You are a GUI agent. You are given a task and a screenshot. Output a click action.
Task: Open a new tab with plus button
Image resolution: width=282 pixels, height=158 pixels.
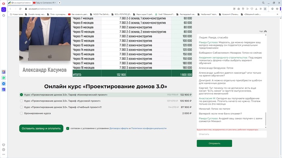click(x=60, y=3)
